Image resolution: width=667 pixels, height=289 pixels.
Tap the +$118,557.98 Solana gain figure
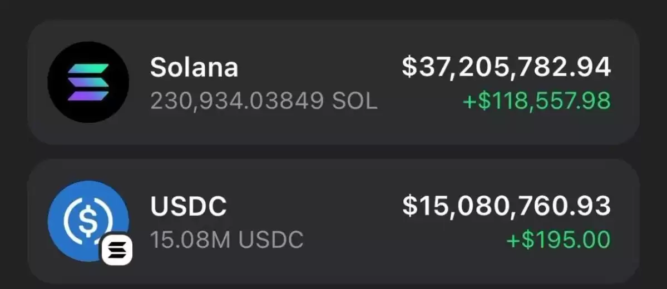click(x=536, y=101)
